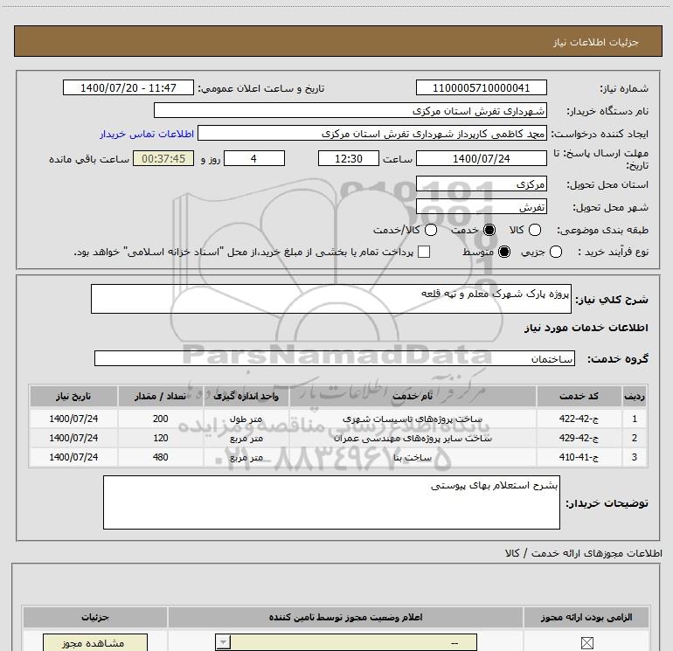Click the تاریخ نیاز column header

73,396
